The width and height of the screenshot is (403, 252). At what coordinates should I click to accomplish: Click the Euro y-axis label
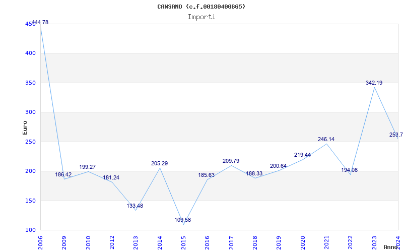point(25,128)
